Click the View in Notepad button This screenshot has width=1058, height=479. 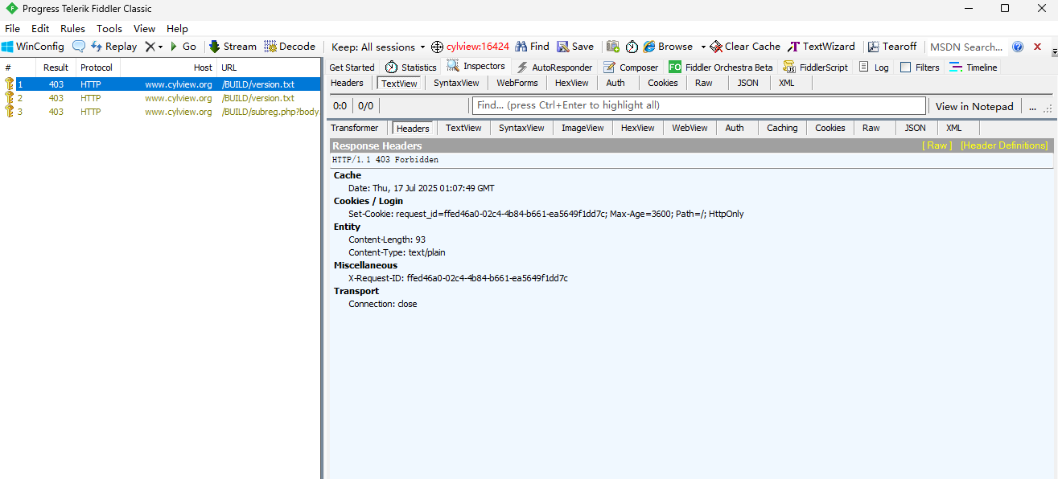tap(974, 106)
